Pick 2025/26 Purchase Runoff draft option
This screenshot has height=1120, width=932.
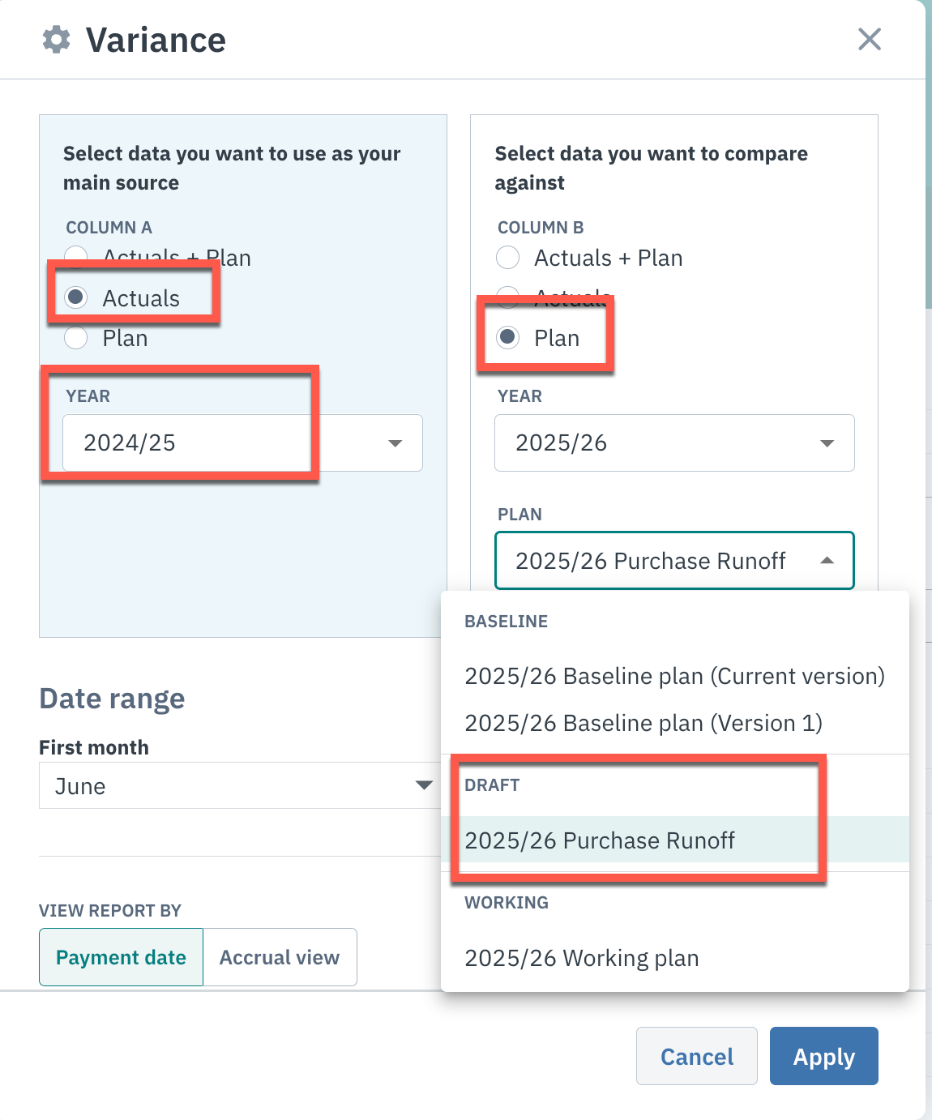(x=674, y=840)
